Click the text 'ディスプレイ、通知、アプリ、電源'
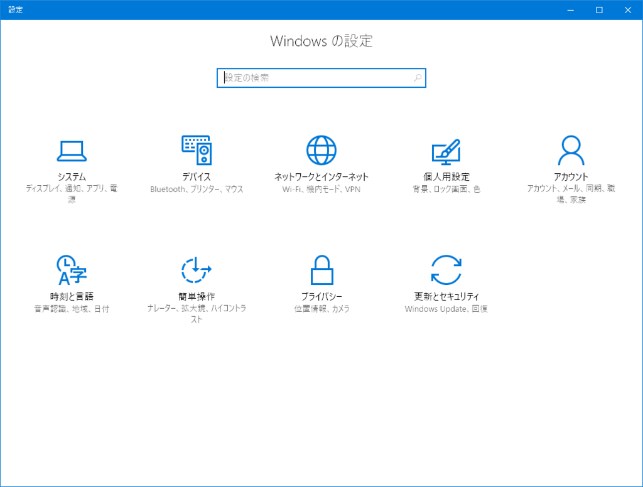Viewport: 643px width, 487px height. click(x=72, y=194)
